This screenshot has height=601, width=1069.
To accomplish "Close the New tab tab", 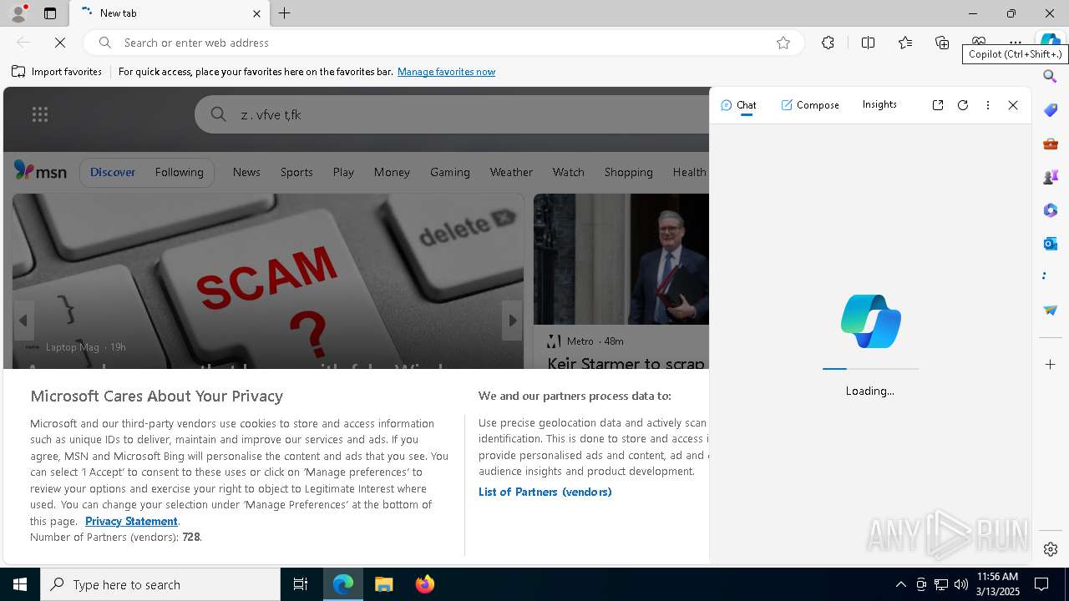I will pos(256,13).
